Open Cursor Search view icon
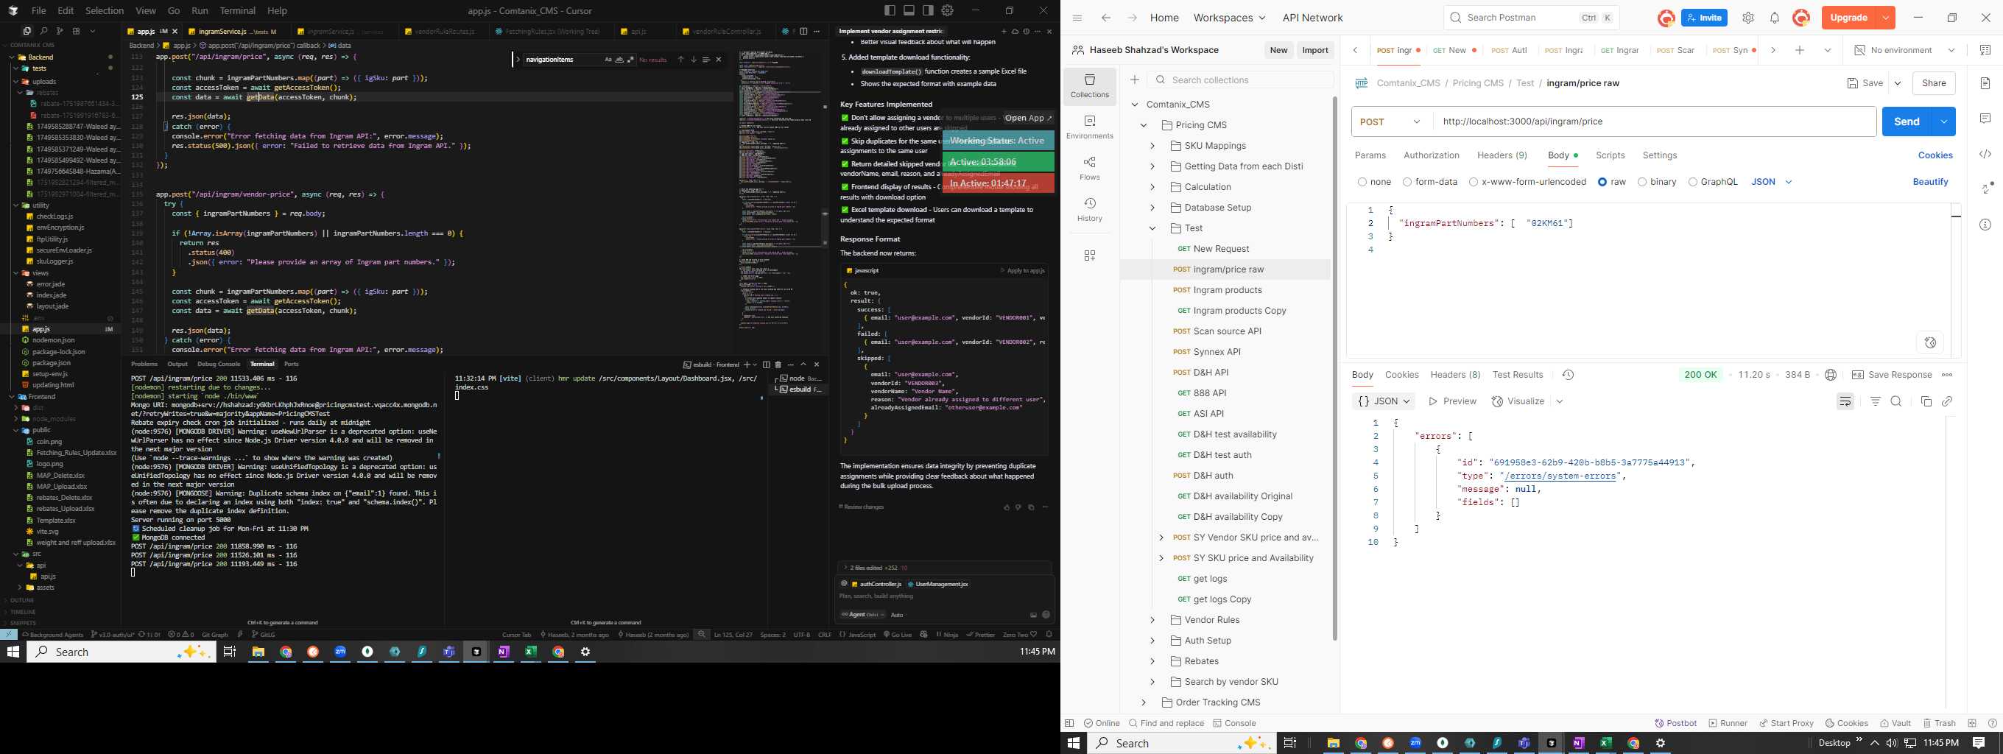2003x754 pixels. (x=43, y=31)
